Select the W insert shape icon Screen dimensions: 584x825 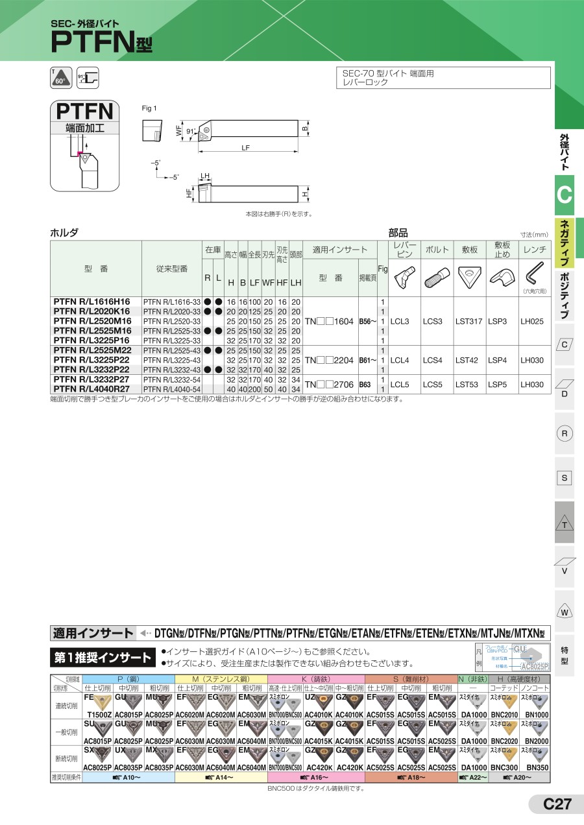[565, 612]
